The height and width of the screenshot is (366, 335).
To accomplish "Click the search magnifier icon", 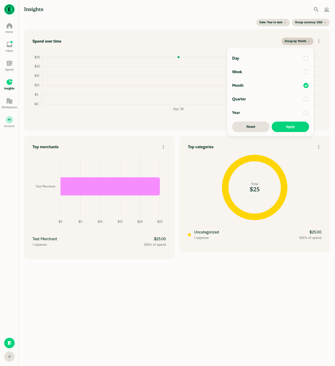I will click(316, 9).
